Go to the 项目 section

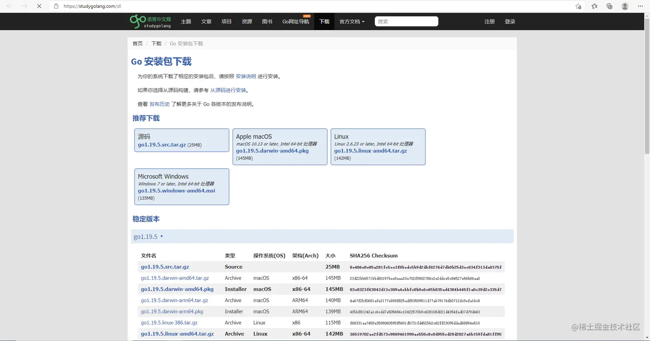pos(227,21)
